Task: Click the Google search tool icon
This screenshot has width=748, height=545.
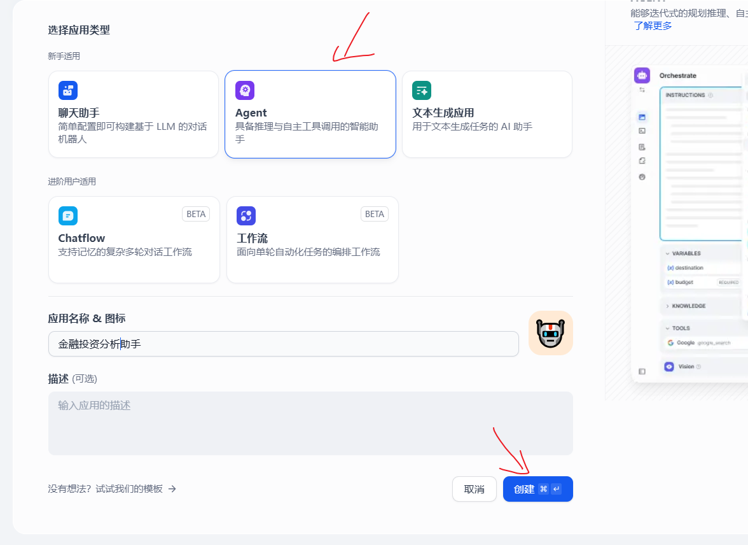Action: (x=670, y=343)
